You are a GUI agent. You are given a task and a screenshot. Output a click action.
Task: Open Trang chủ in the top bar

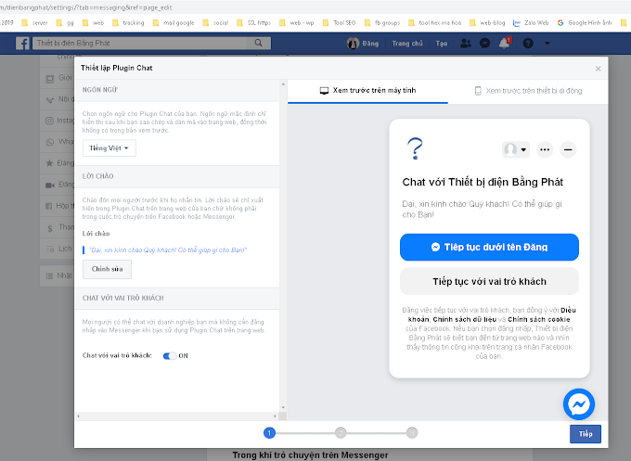pyautogui.click(x=407, y=44)
